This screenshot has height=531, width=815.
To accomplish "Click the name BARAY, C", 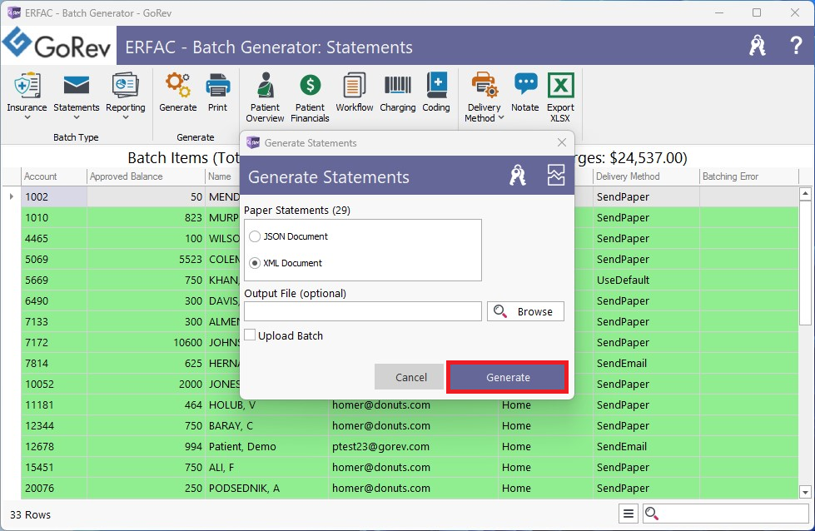I will click(x=231, y=425).
